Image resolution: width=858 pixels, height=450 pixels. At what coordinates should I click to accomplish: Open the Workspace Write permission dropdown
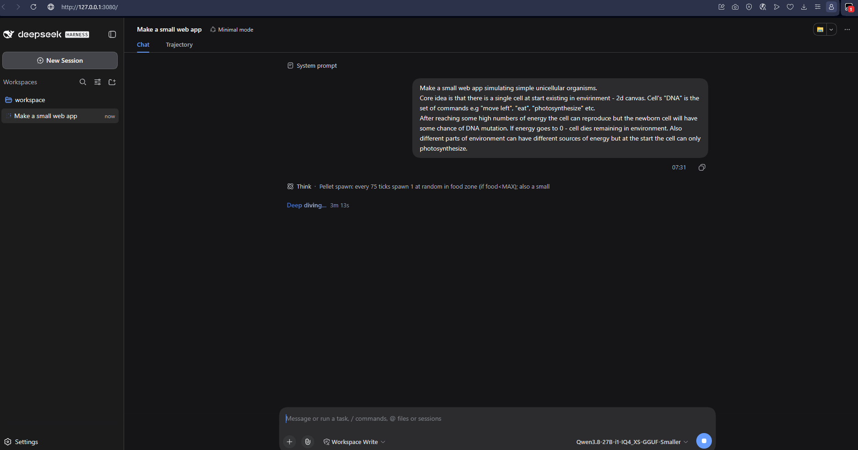[x=355, y=442]
